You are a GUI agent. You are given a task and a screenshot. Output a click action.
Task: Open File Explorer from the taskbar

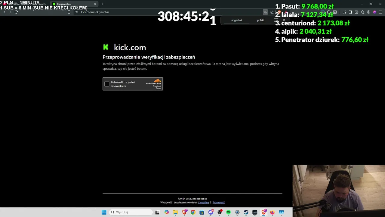pos(175,212)
